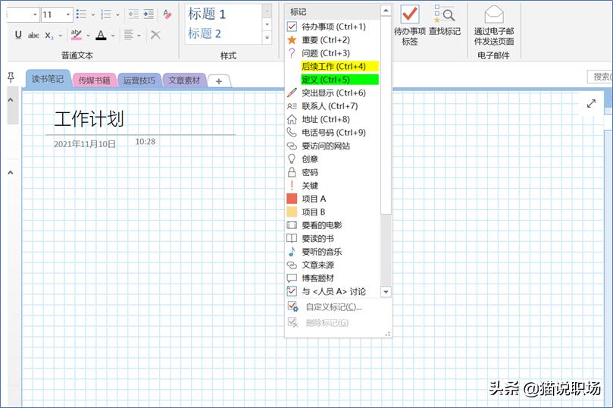Click the delete X ribbon icon
This screenshot has width=613, height=408.
(155, 35)
